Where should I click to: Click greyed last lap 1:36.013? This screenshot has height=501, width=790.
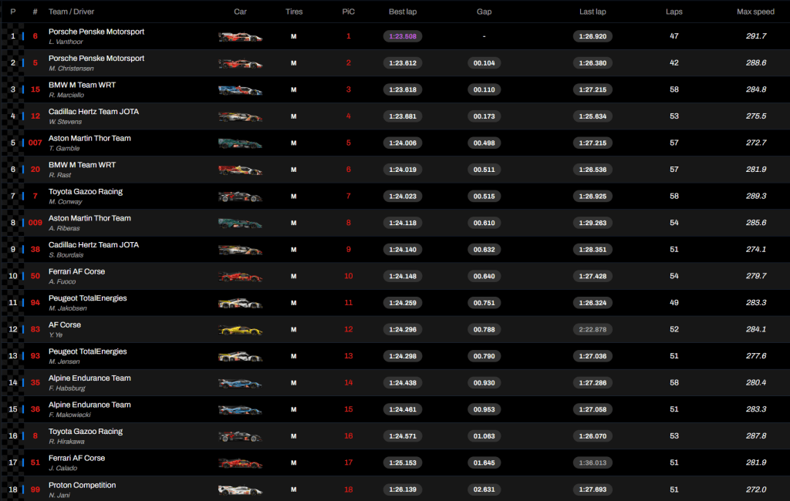592,462
